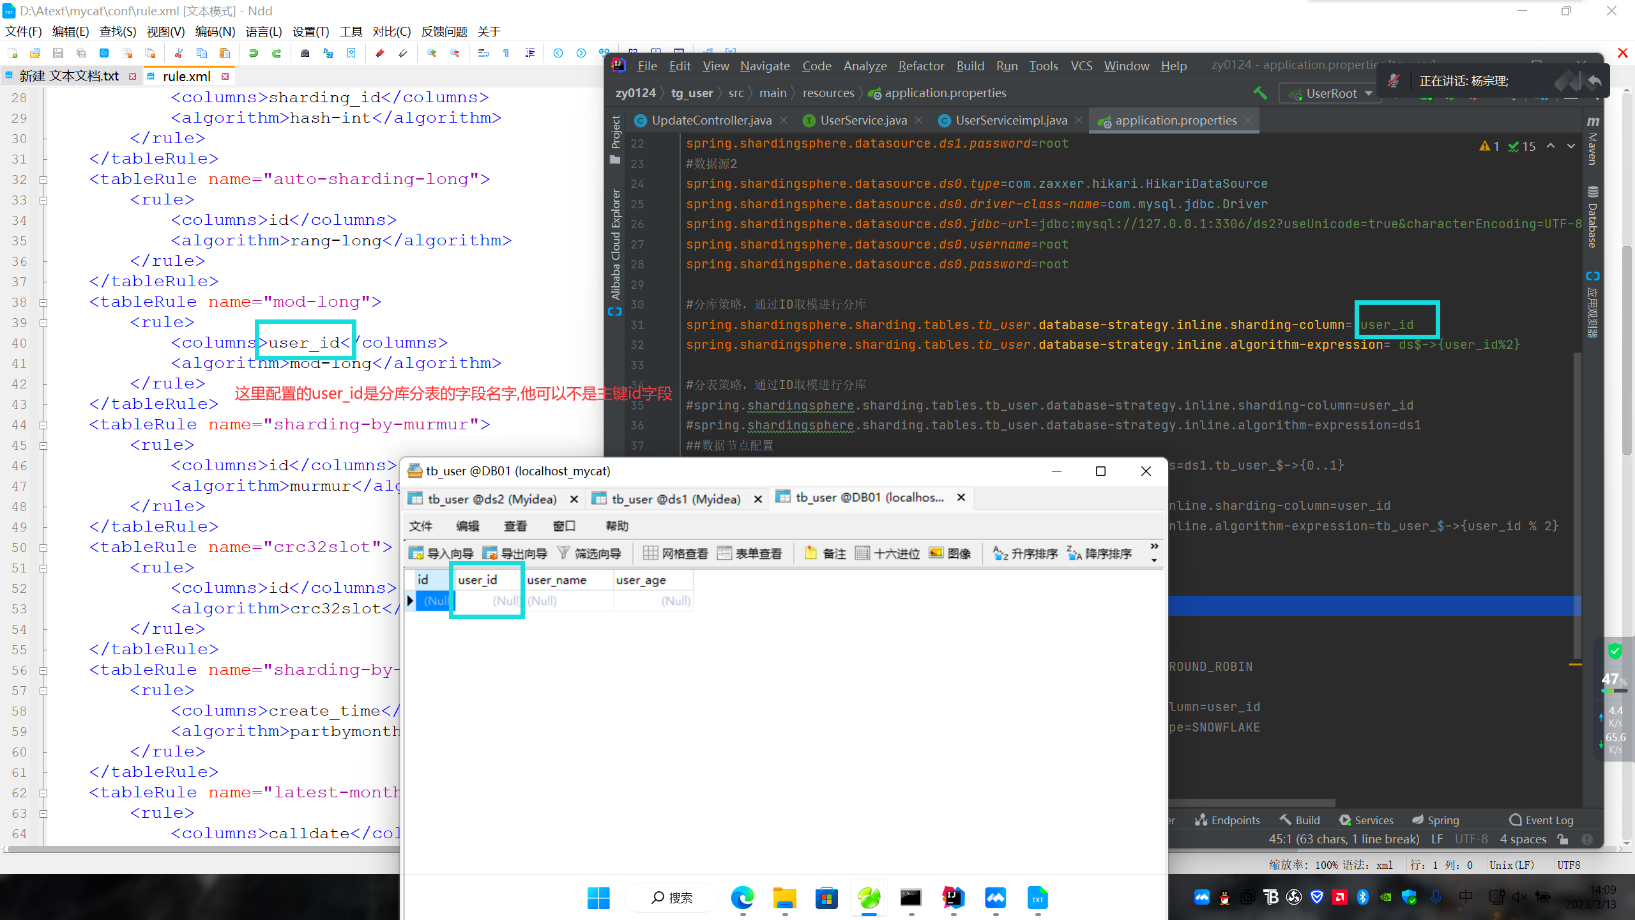Toggle indent guide icon in Ndd toolbar
Image resolution: width=1635 pixels, height=920 pixels.
click(529, 53)
